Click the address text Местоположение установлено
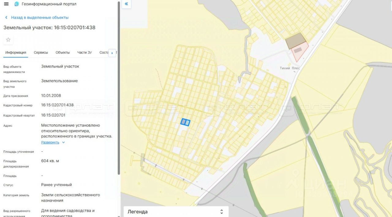 point(77,131)
